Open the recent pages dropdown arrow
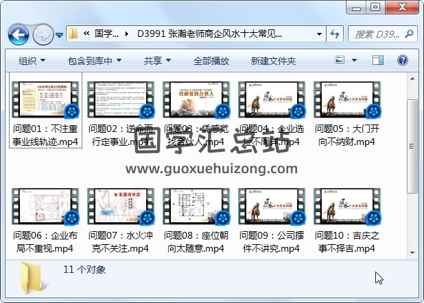The width and height of the screenshot is (424, 303). point(60,34)
